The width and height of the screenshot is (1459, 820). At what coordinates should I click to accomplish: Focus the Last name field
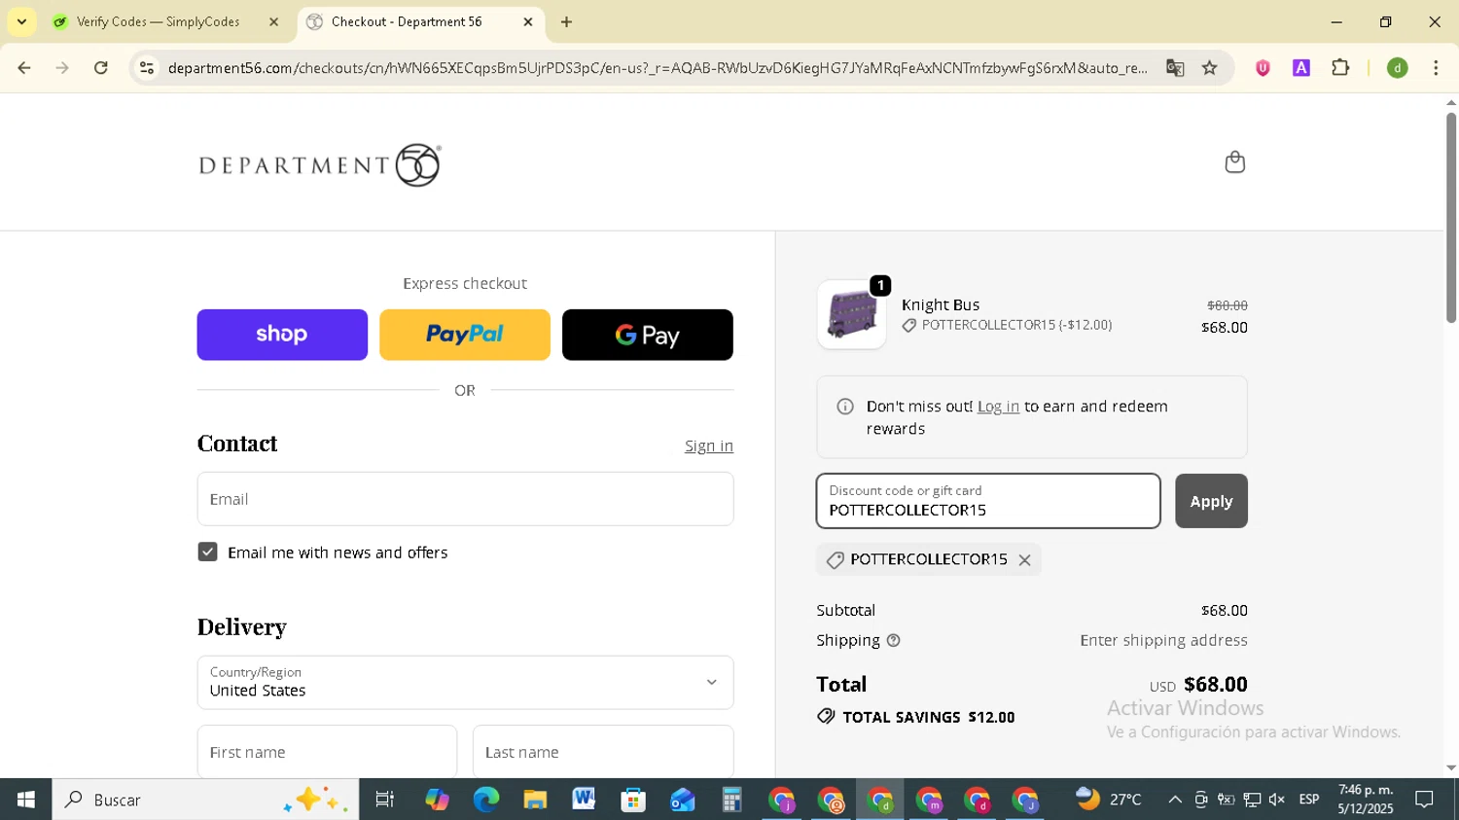(603, 751)
